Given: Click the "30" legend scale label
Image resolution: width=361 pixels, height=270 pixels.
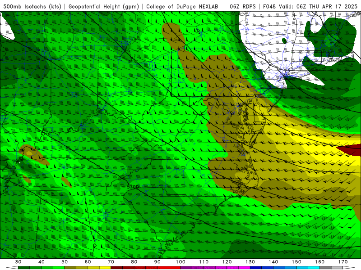Looking at the screenshot, I should tap(18, 262).
